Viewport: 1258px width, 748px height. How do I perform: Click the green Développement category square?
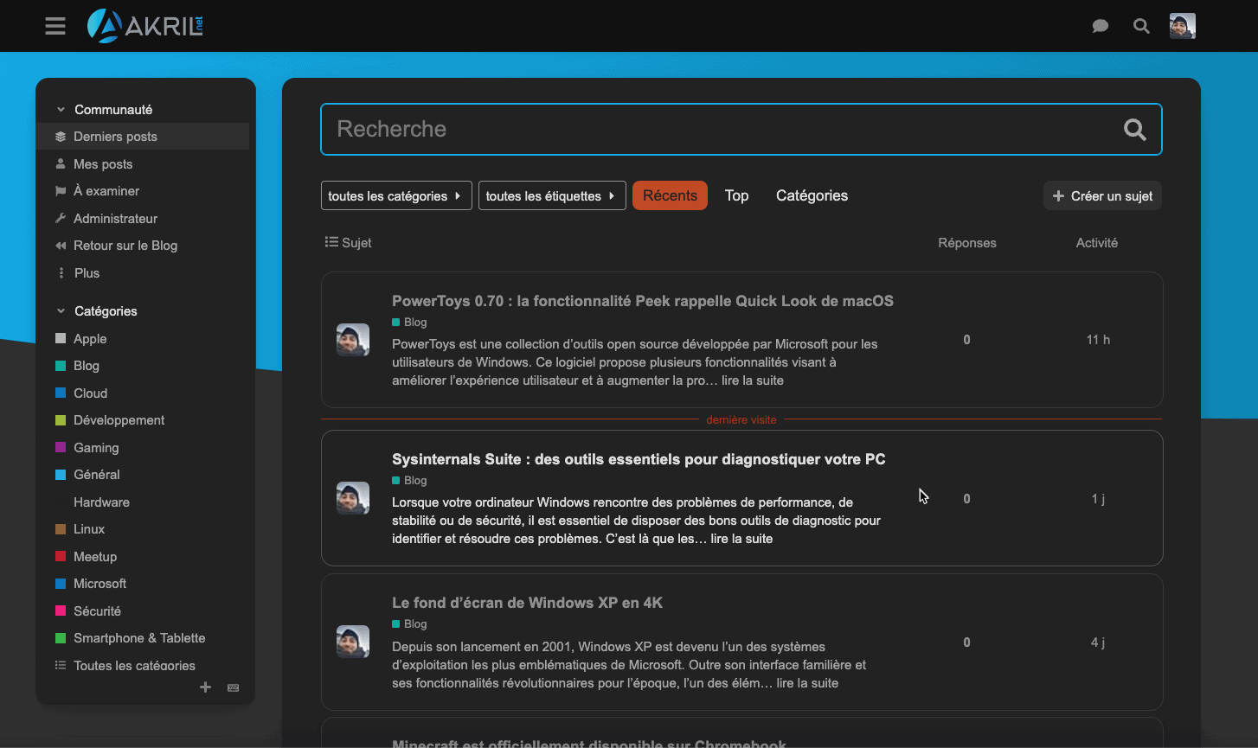(61, 420)
